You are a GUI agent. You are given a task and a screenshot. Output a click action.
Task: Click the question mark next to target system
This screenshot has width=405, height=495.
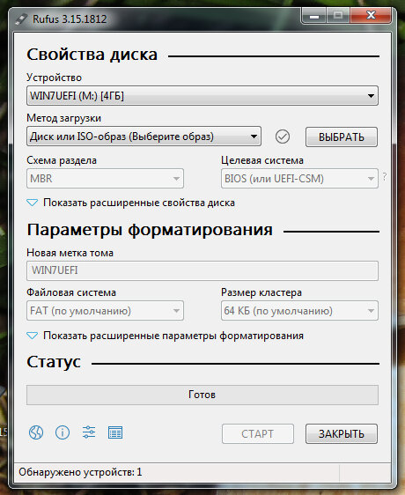[385, 177]
